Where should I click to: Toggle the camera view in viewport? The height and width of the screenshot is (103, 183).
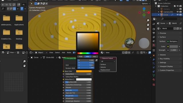pos(148,29)
